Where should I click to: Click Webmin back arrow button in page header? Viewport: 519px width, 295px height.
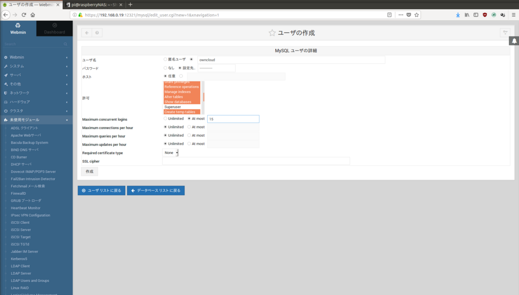coord(87,33)
